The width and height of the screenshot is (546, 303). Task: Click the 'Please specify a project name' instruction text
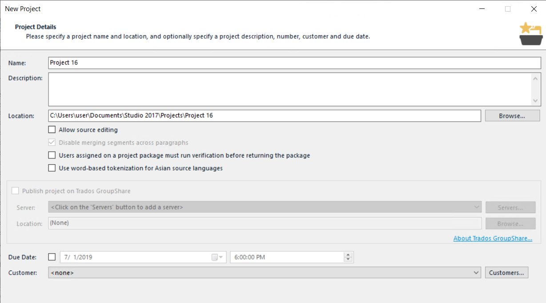(x=198, y=36)
